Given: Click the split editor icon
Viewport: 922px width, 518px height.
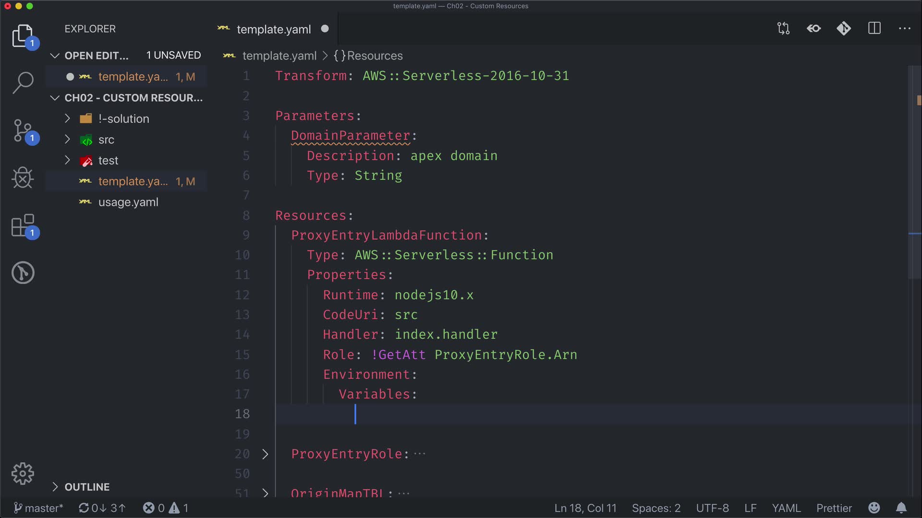Looking at the screenshot, I should click(x=874, y=29).
